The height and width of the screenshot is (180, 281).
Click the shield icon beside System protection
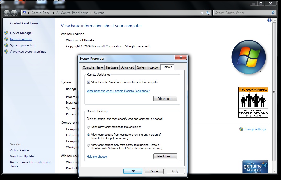click(6, 45)
